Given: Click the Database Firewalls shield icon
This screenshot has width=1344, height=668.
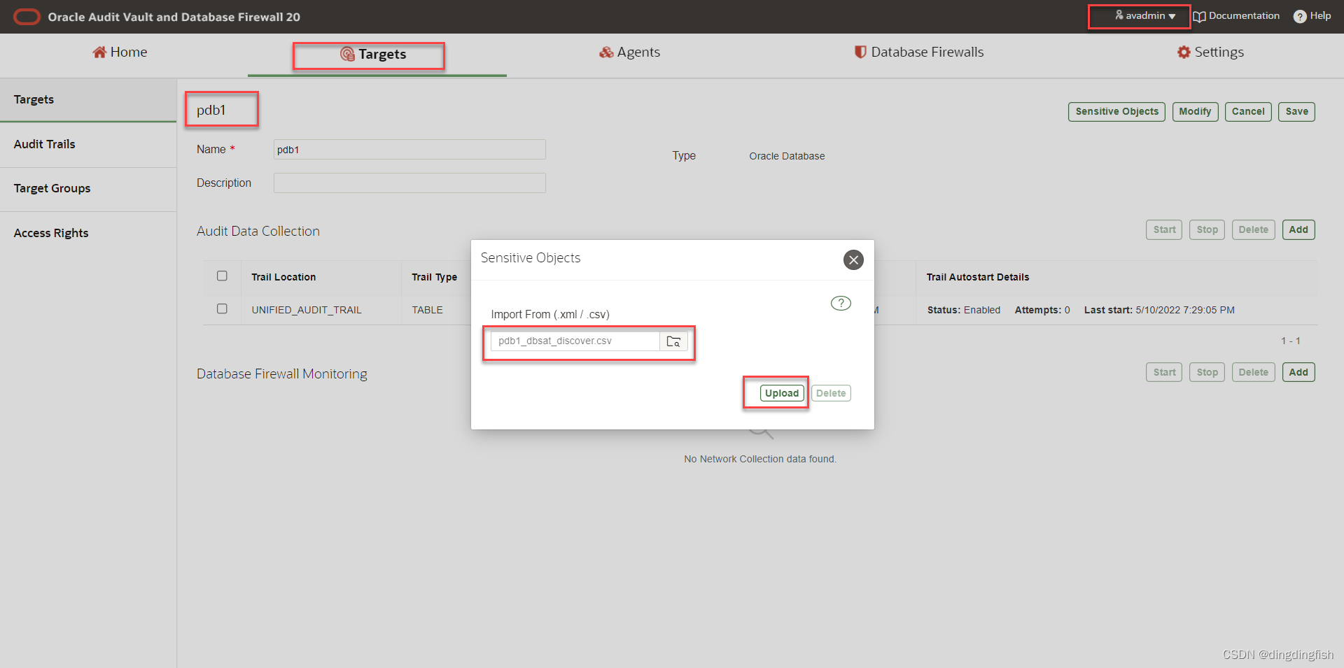Looking at the screenshot, I should coord(860,52).
